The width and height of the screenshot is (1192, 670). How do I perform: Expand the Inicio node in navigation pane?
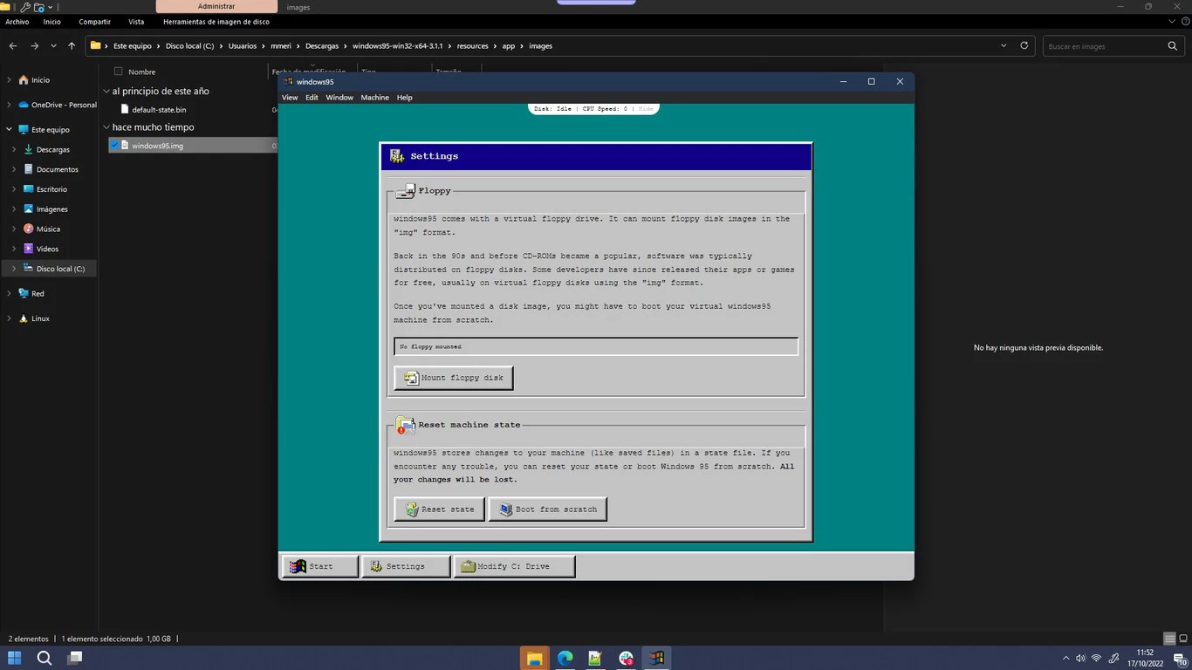[9, 80]
